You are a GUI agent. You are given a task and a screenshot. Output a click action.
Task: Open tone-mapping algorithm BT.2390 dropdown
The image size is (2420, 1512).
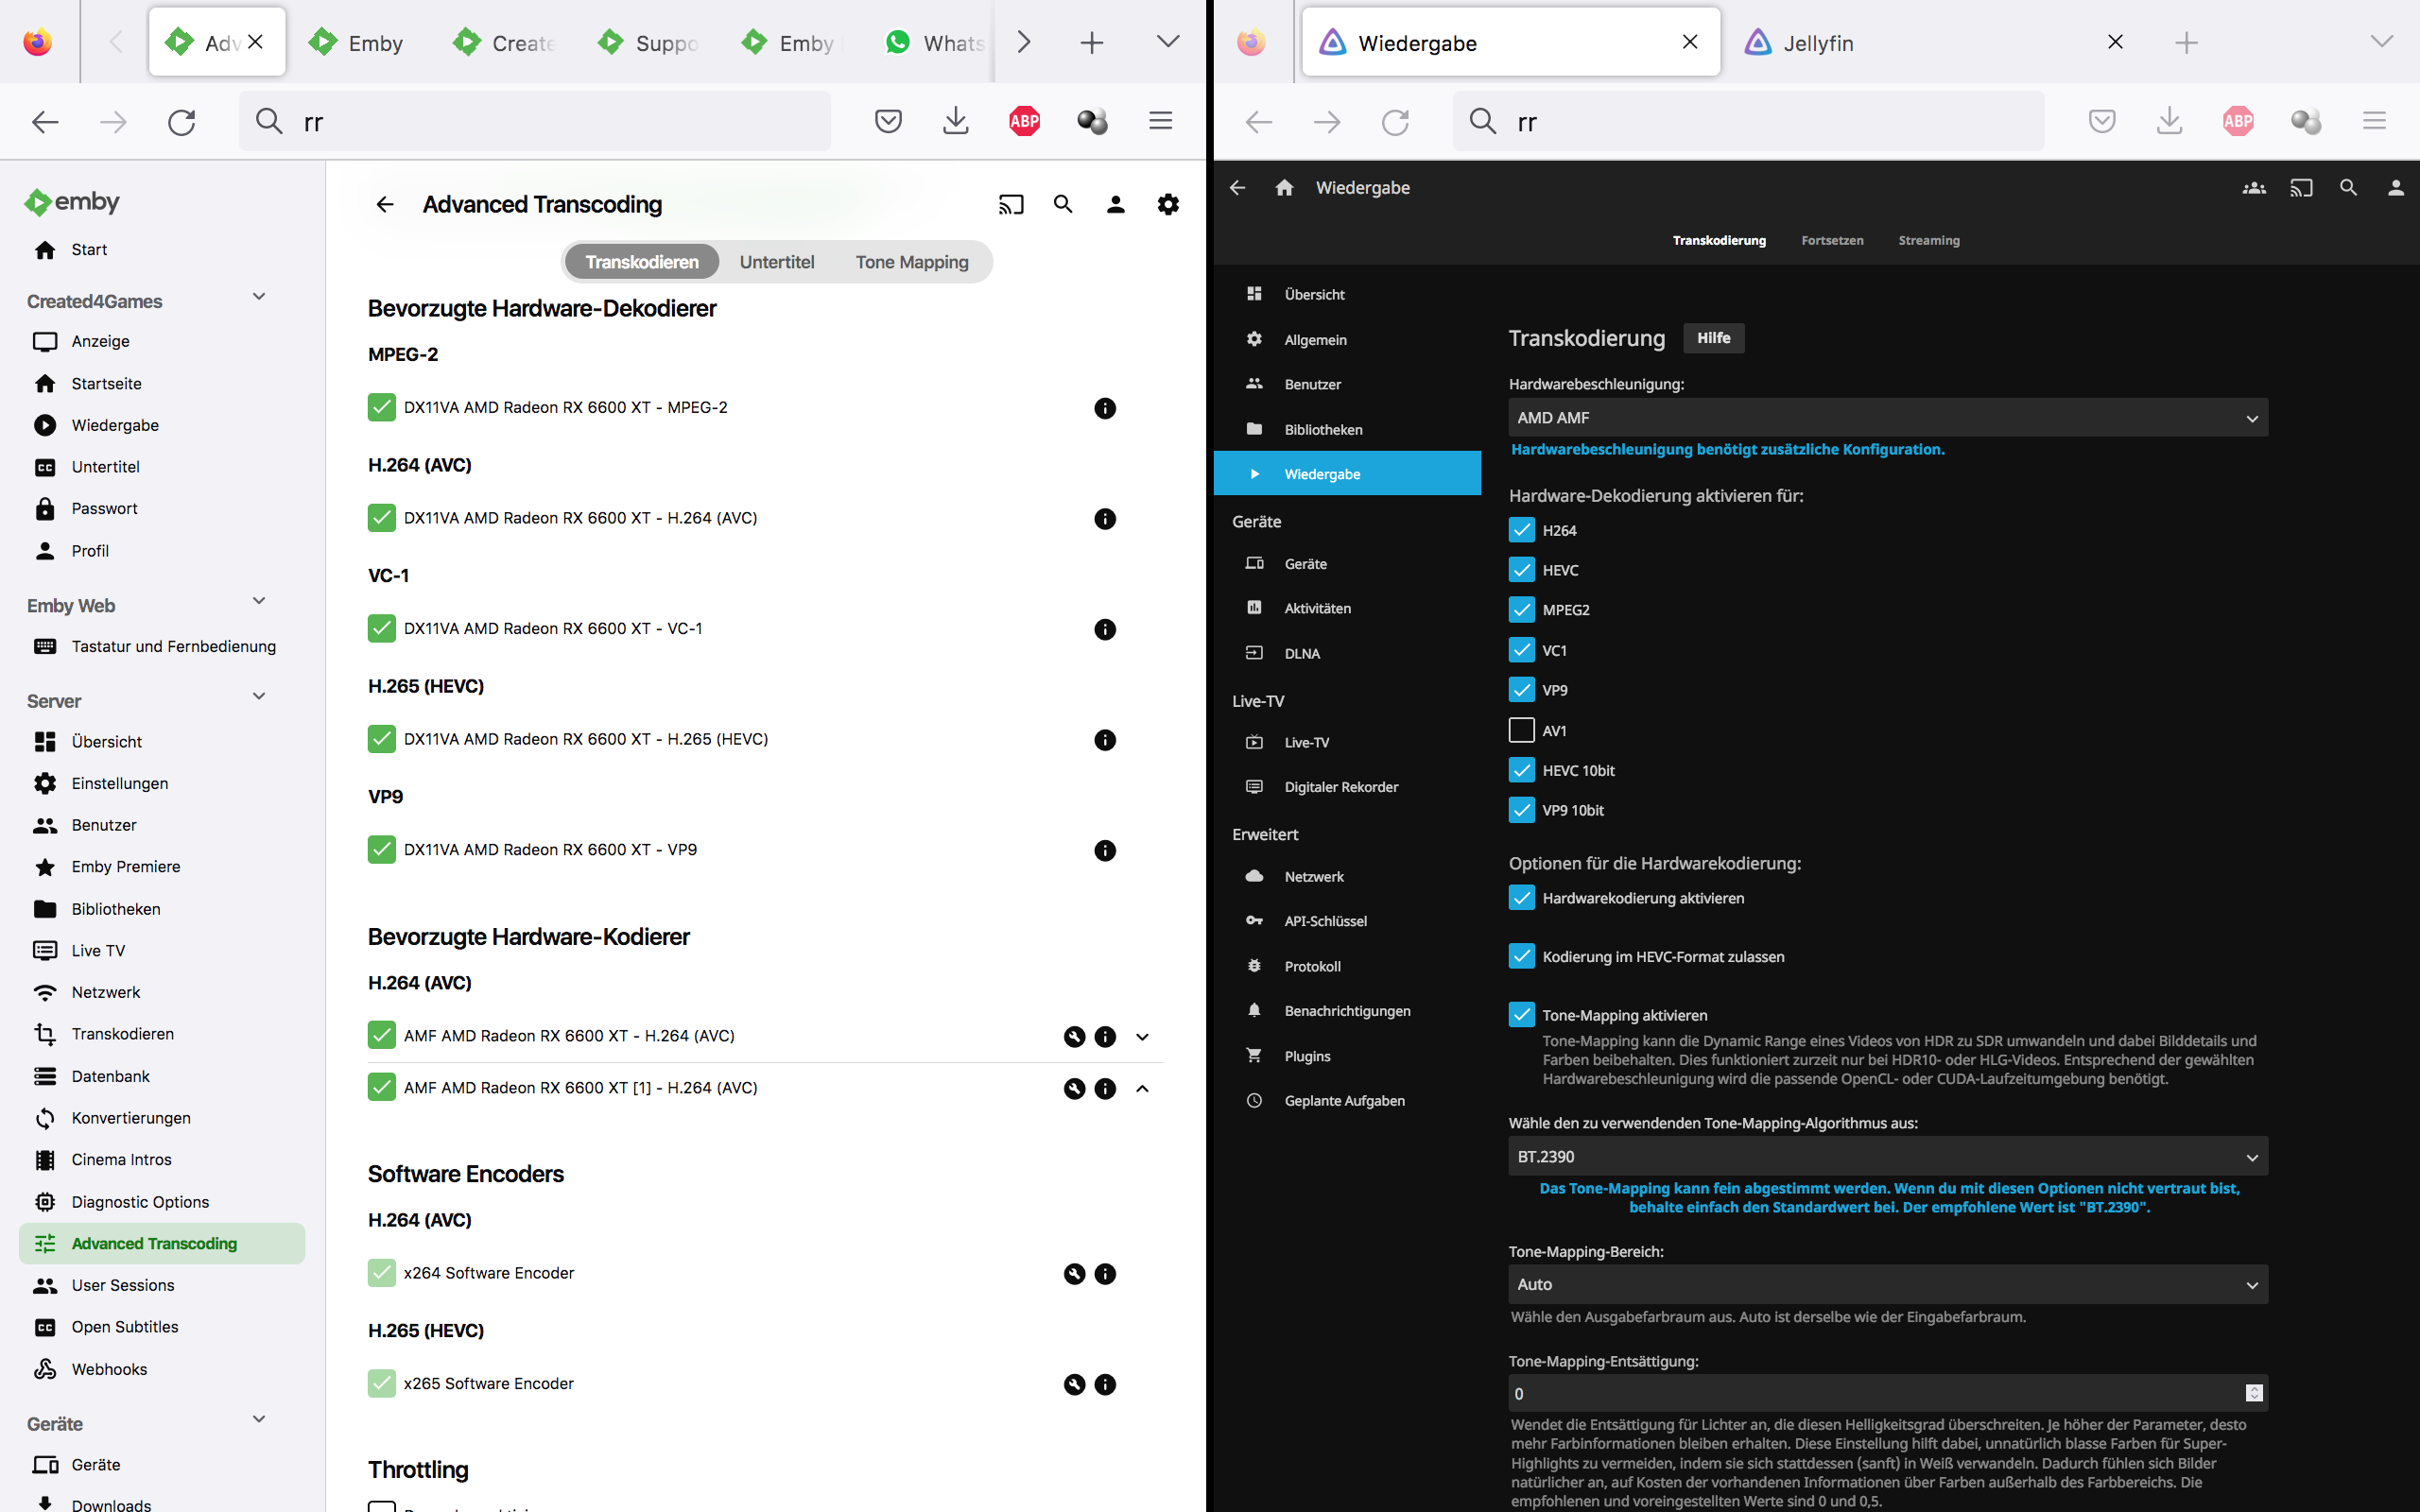click(1886, 1156)
